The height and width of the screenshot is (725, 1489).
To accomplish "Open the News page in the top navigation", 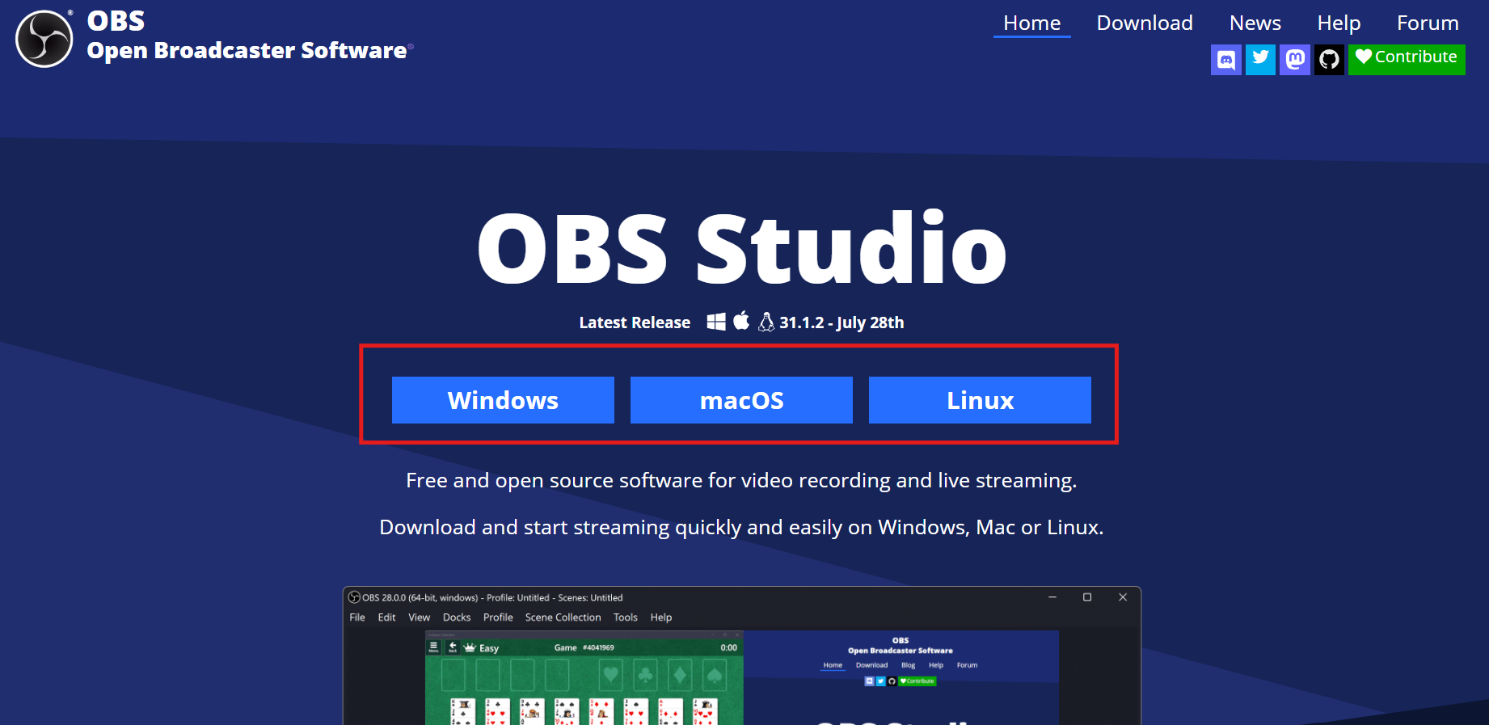I will tap(1255, 23).
